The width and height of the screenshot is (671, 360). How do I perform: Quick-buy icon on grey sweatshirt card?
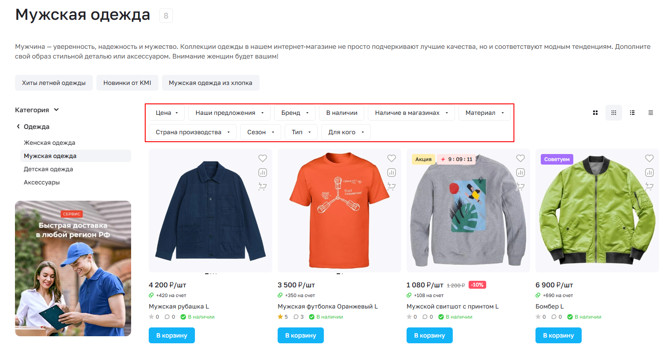(521, 187)
